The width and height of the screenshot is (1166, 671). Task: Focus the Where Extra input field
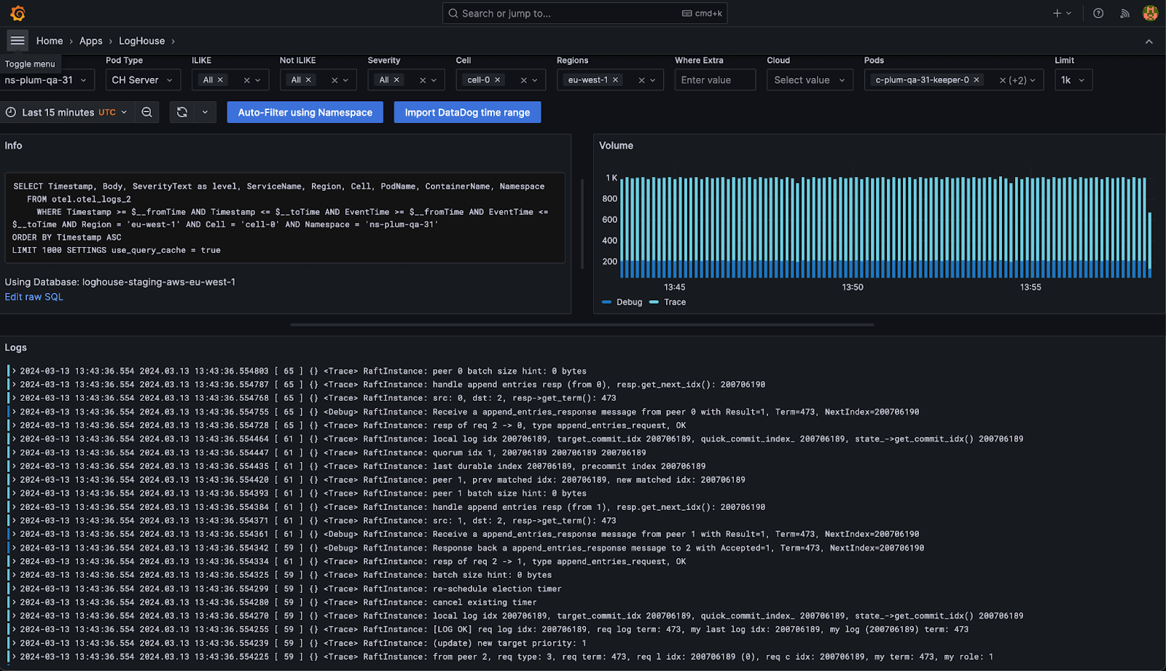coord(714,80)
